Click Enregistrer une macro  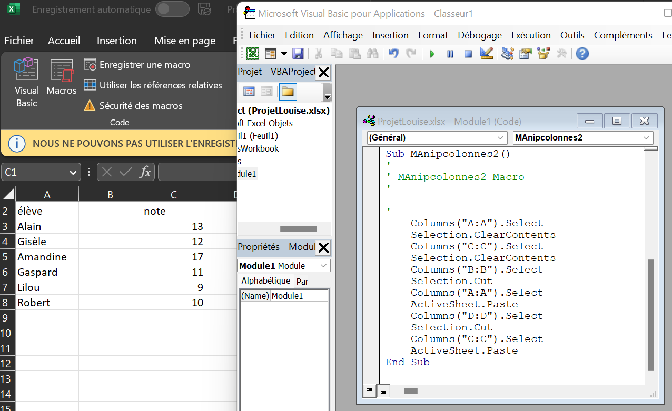coord(137,65)
